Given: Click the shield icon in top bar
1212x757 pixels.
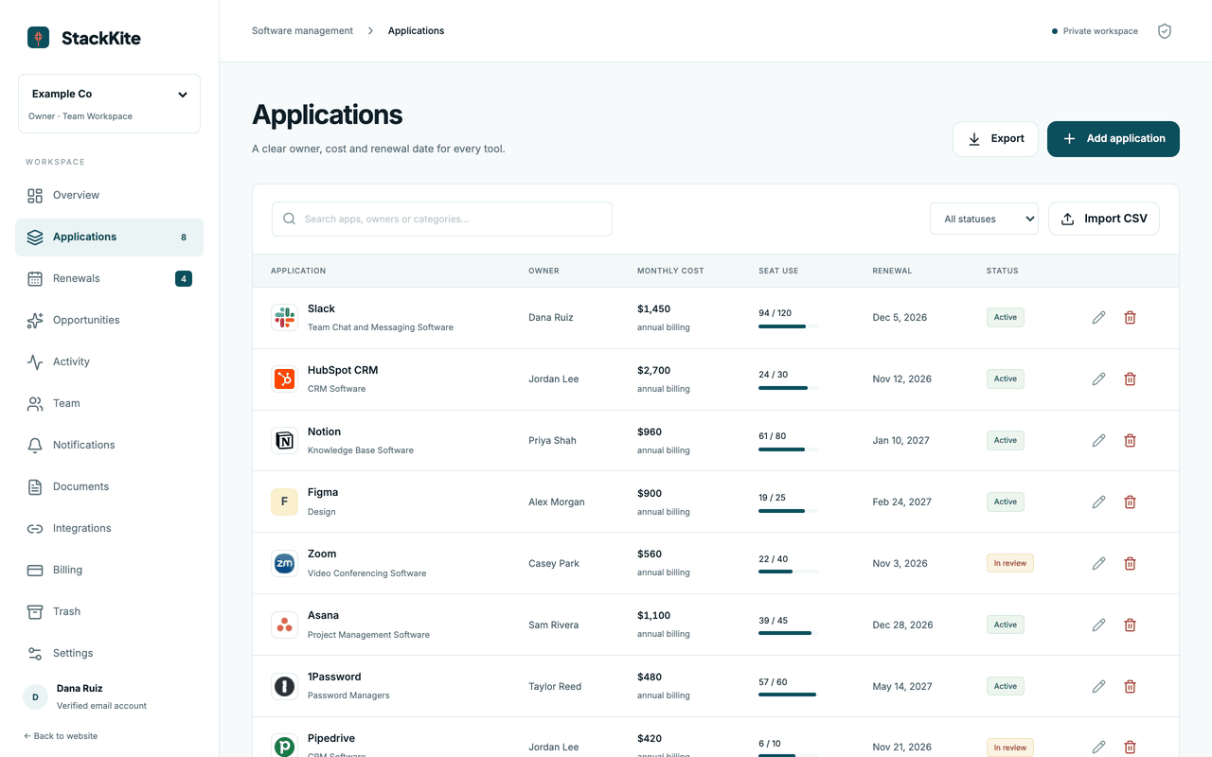Looking at the screenshot, I should pyautogui.click(x=1165, y=31).
